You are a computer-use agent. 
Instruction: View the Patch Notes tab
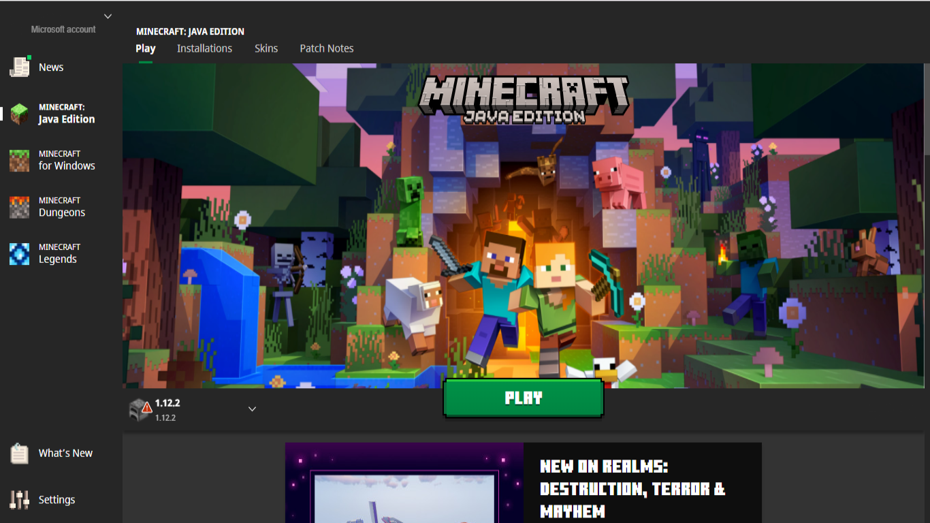pos(327,48)
